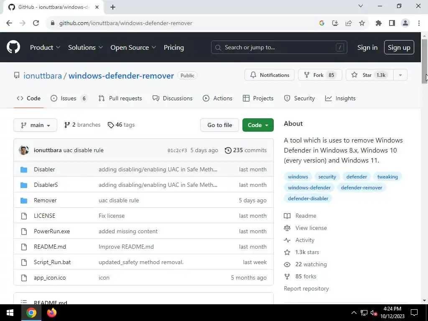Viewport: 428px width, 321px height.
Task: Bookmark this page with the star icon
Action: tap(362, 23)
